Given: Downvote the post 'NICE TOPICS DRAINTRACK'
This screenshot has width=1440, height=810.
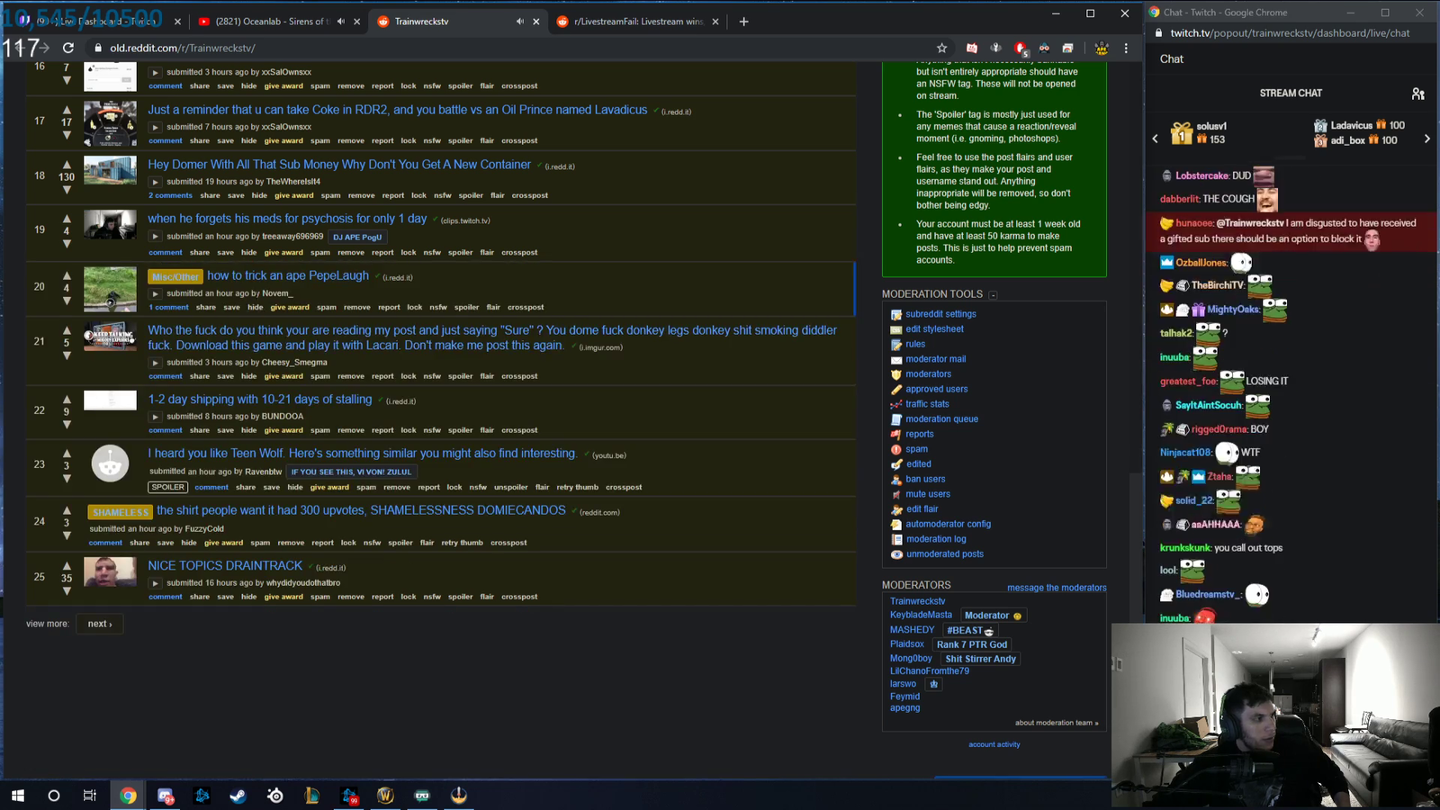Looking at the screenshot, I should [67, 591].
